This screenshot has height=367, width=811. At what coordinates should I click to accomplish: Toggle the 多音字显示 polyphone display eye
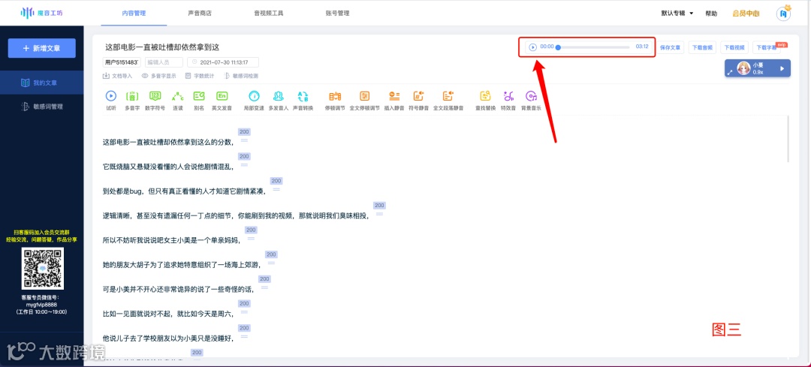click(x=145, y=76)
